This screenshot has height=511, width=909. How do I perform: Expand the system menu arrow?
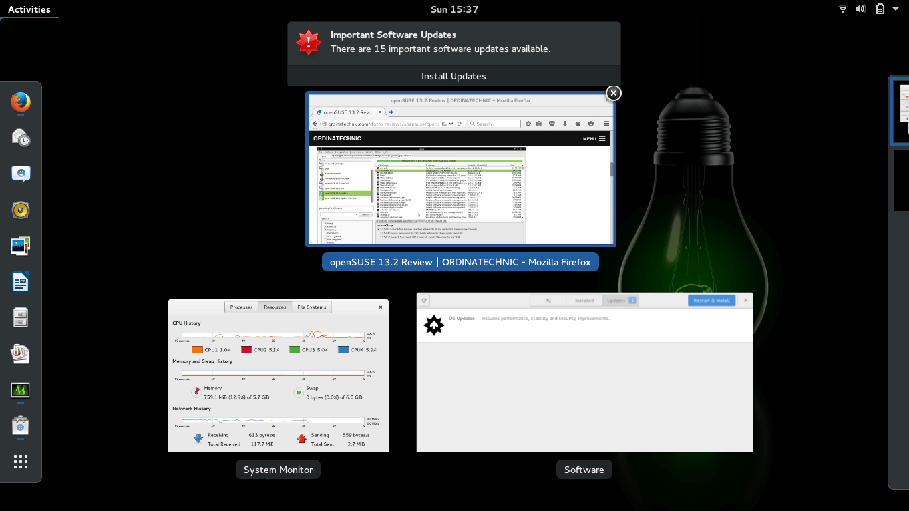(x=896, y=9)
